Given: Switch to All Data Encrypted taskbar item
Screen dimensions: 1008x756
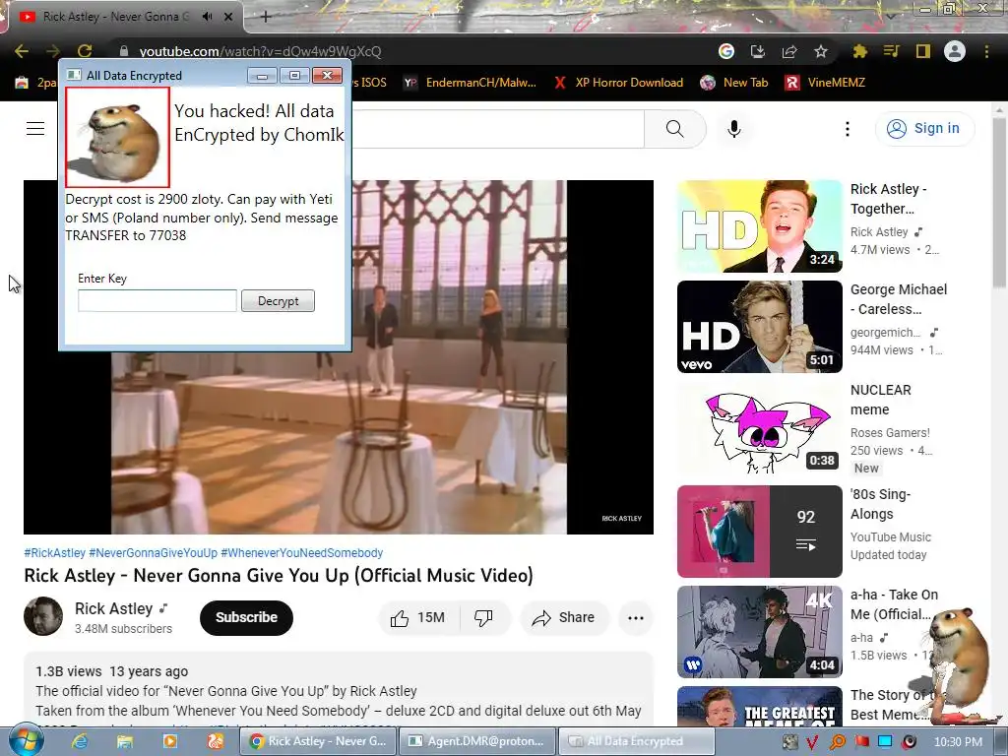Looking at the screenshot, I should [x=636, y=741].
